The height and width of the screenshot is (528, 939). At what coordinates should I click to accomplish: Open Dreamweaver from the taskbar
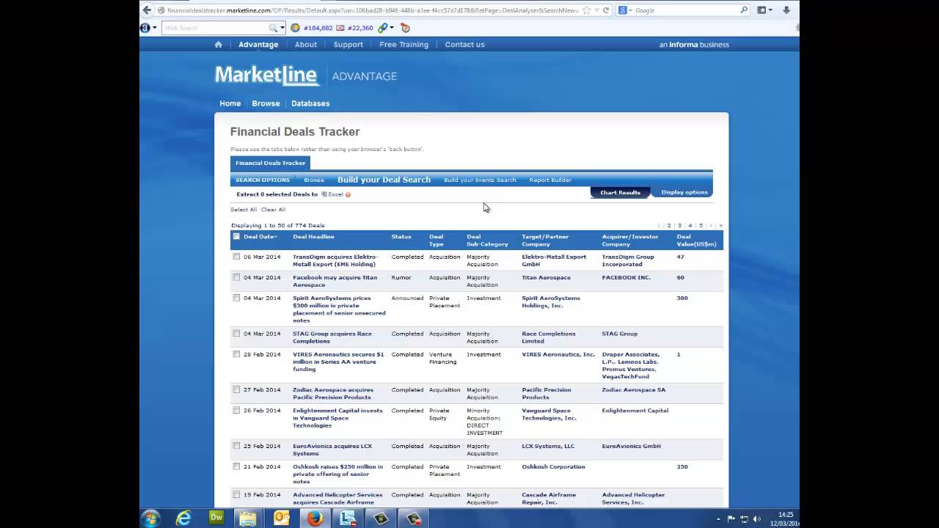(x=216, y=518)
